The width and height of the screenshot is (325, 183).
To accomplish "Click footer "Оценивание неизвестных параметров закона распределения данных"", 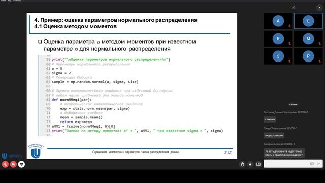I will coord(136,152).
